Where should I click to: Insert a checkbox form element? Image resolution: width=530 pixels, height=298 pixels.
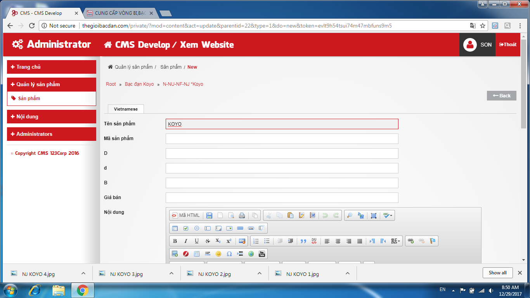click(x=186, y=228)
